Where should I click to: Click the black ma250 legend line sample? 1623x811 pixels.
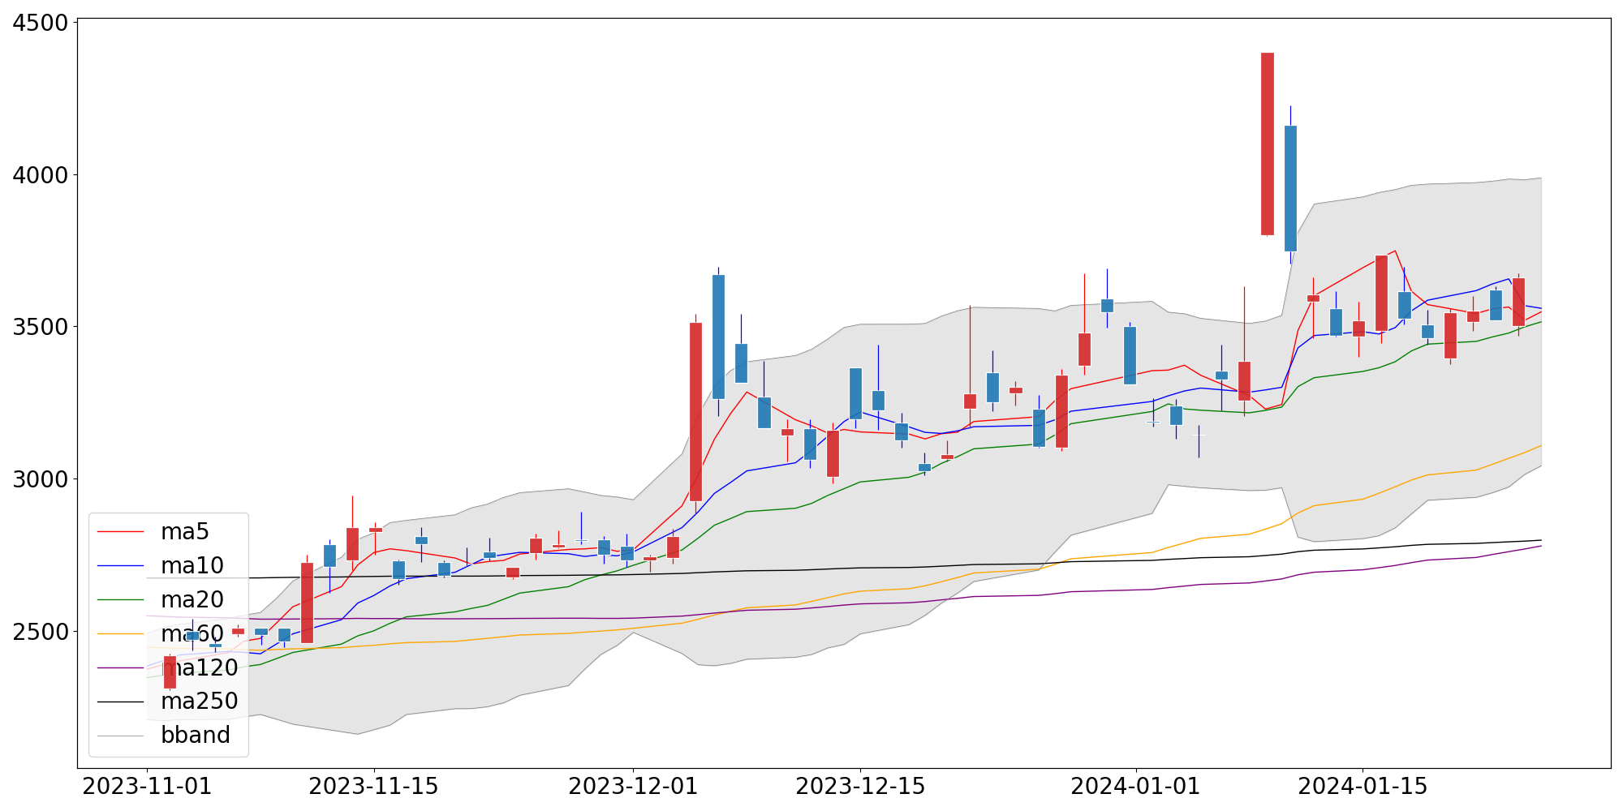tap(120, 702)
